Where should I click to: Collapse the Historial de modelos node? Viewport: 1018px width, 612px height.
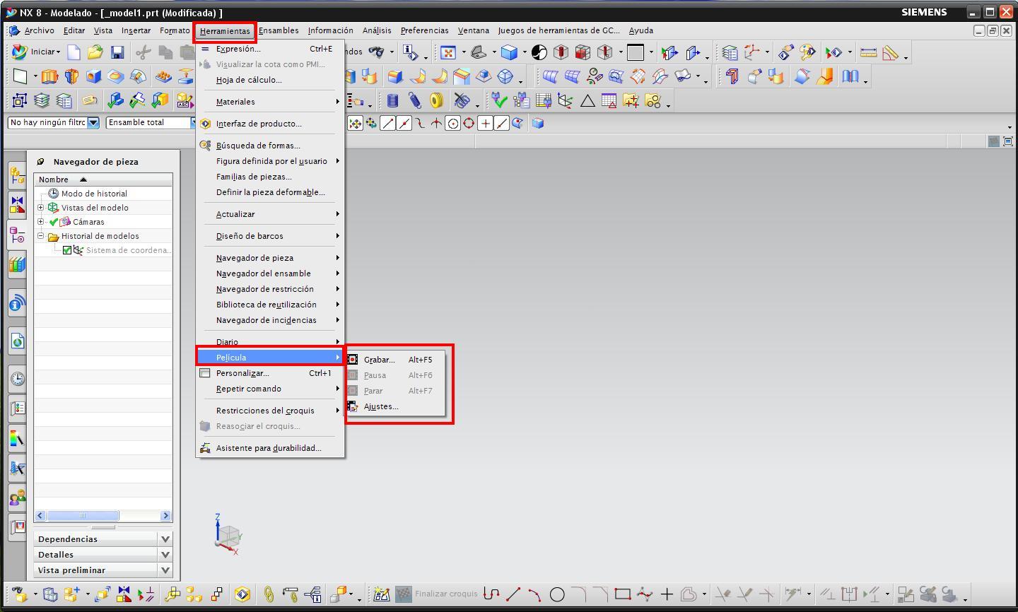click(40, 236)
